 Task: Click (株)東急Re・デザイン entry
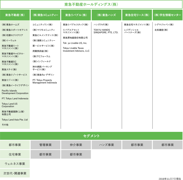click(43, 75)
